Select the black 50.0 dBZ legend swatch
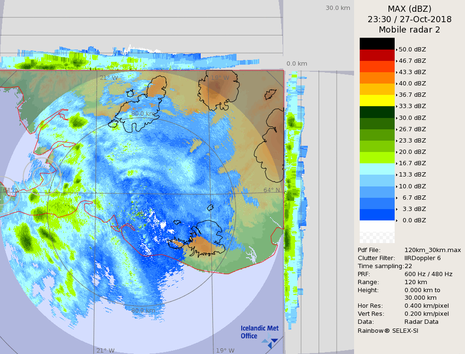 tap(377, 43)
